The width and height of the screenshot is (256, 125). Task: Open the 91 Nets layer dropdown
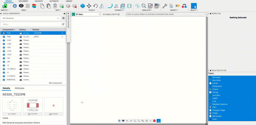(x=86, y=14)
